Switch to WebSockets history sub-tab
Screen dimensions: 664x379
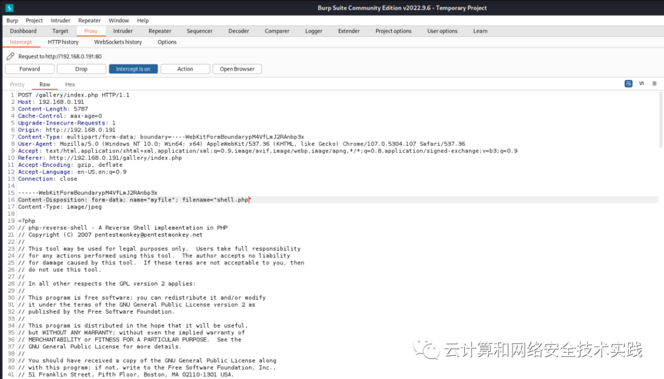point(117,42)
